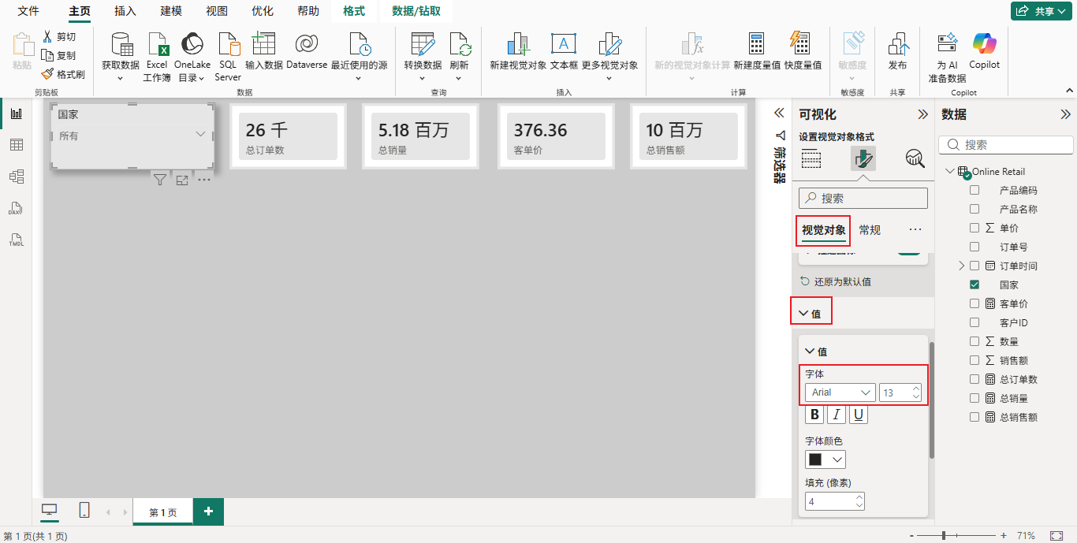Collapse the 数据 pane
Image resolution: width=1077 pixels, height=543 pixels.
[x=1065, y=114]
